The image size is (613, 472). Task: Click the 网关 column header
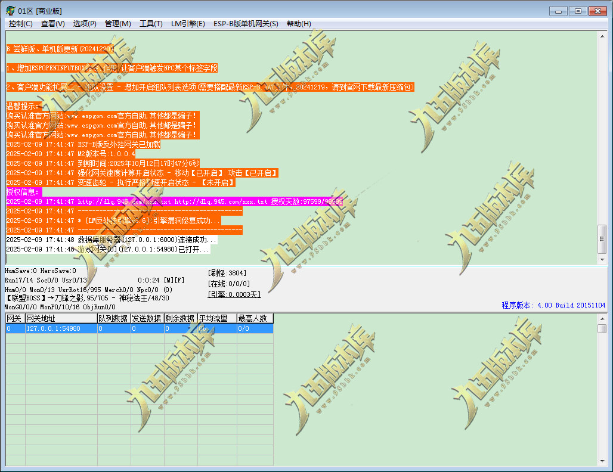pyautogui.click(x=16, y=318)
